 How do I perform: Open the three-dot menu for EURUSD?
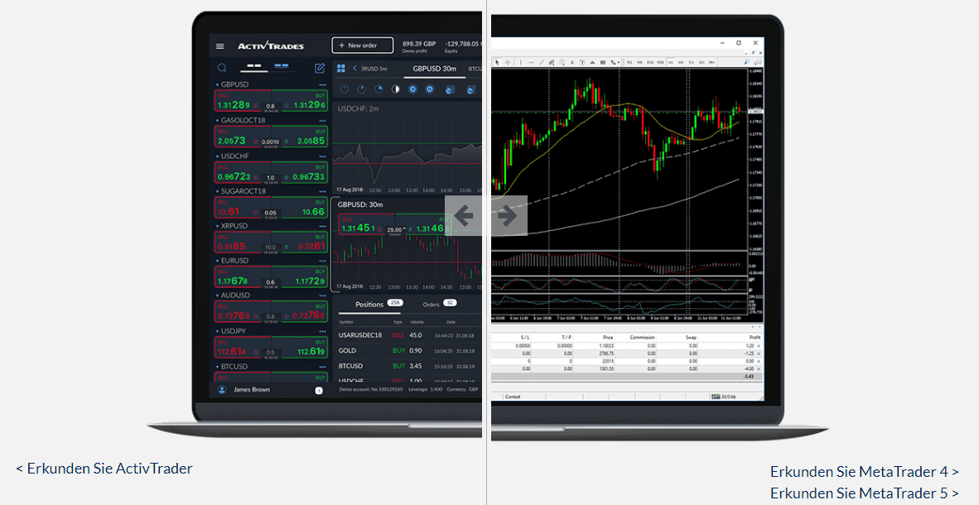pyautogui.click(x=322, y=261)
